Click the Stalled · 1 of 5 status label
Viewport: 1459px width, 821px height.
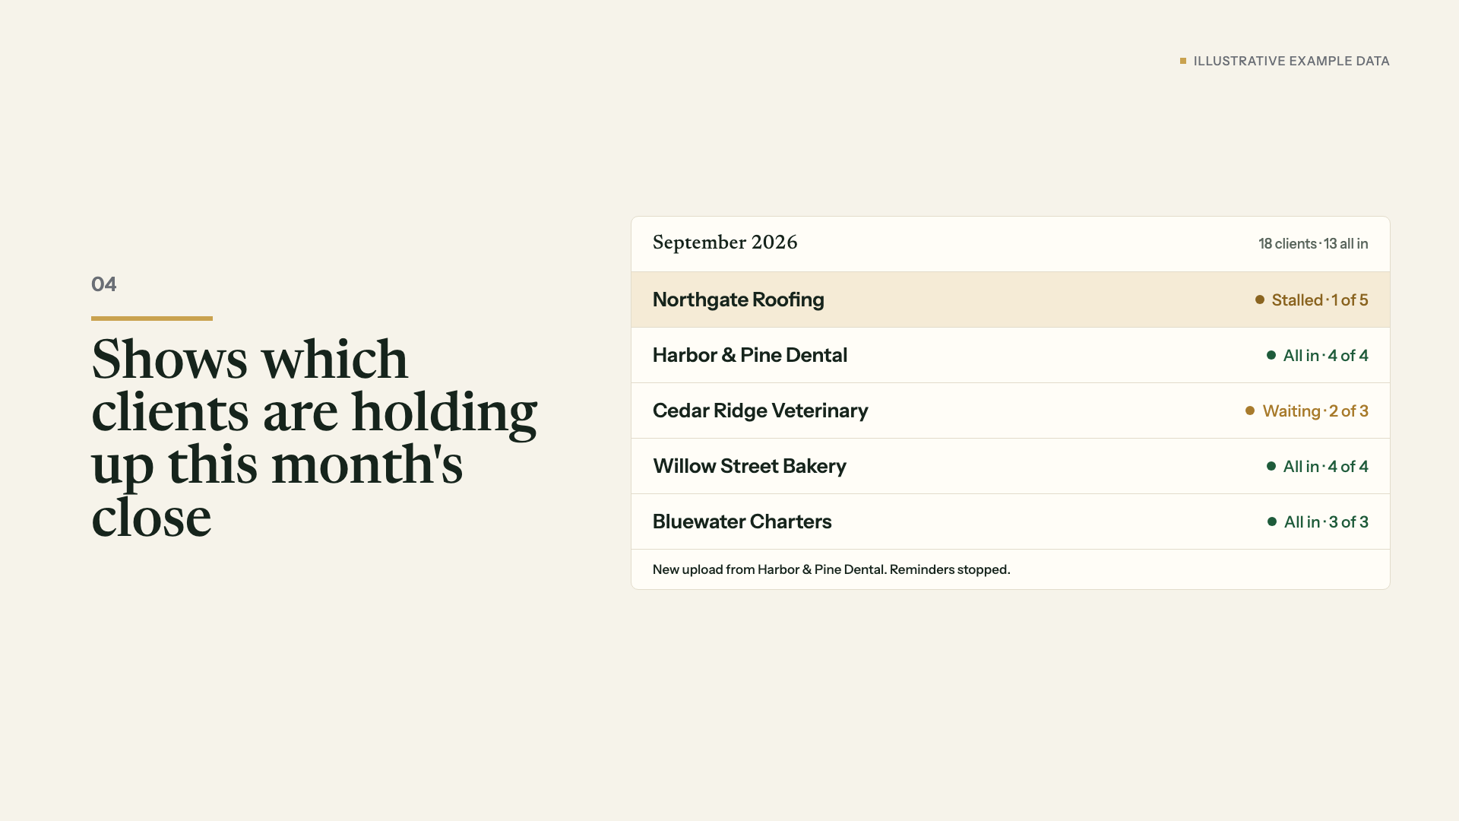(1319, 300)
